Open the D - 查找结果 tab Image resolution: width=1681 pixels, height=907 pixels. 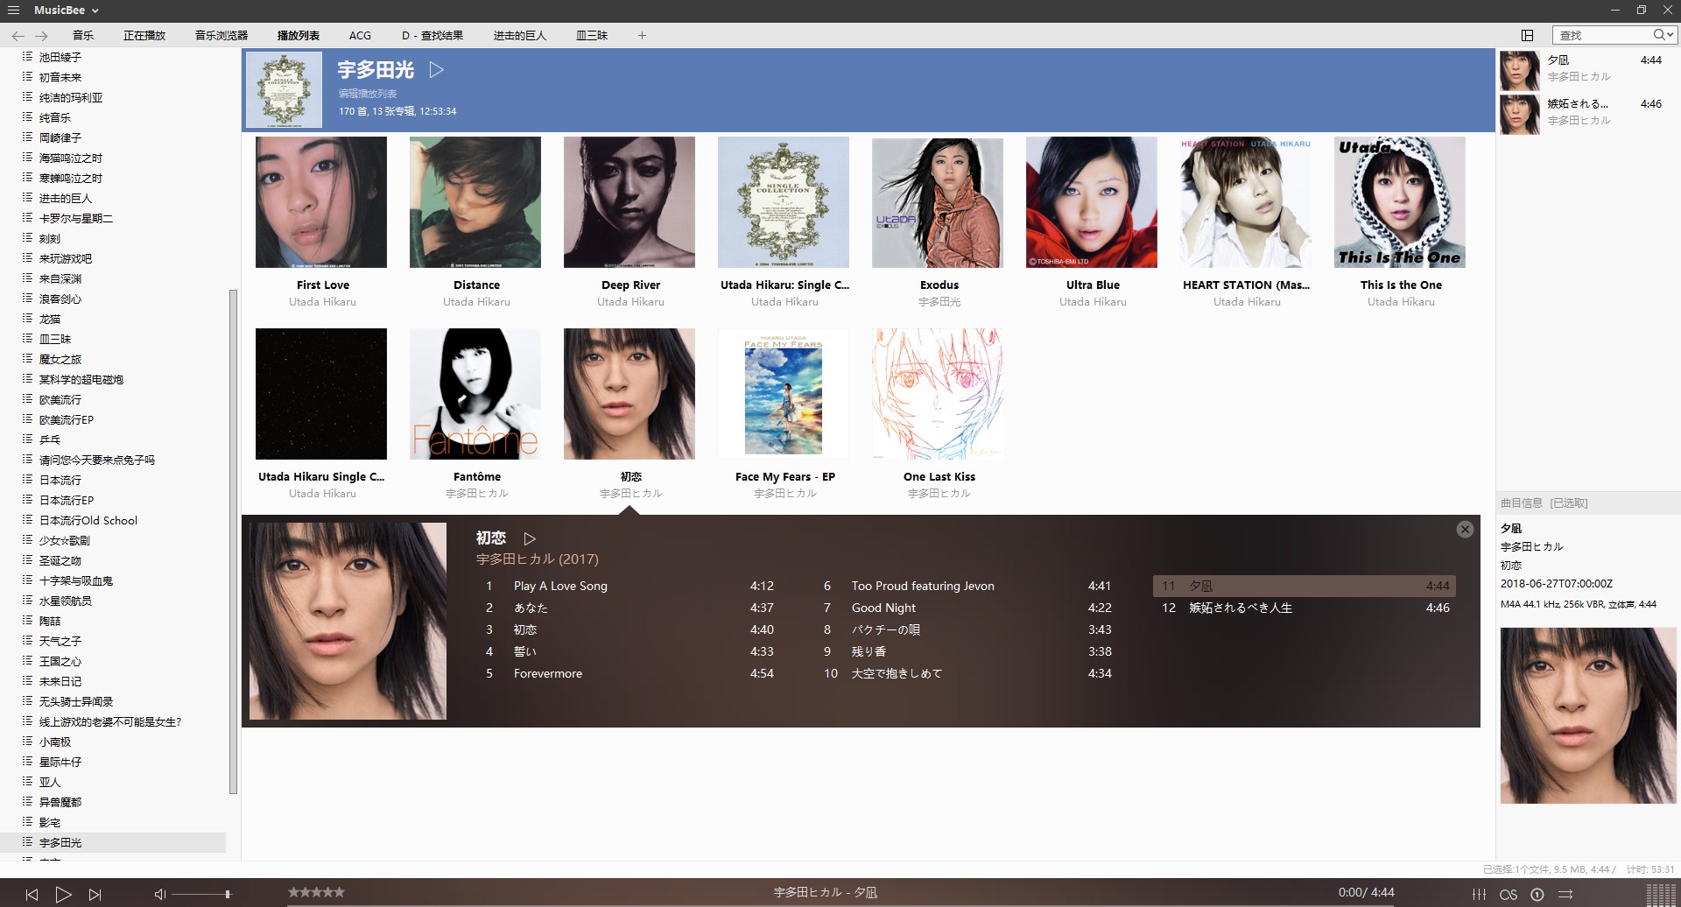pyautogui.click(x=433, y=36)
